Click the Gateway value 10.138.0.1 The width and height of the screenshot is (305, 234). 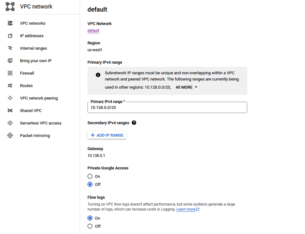96,155
